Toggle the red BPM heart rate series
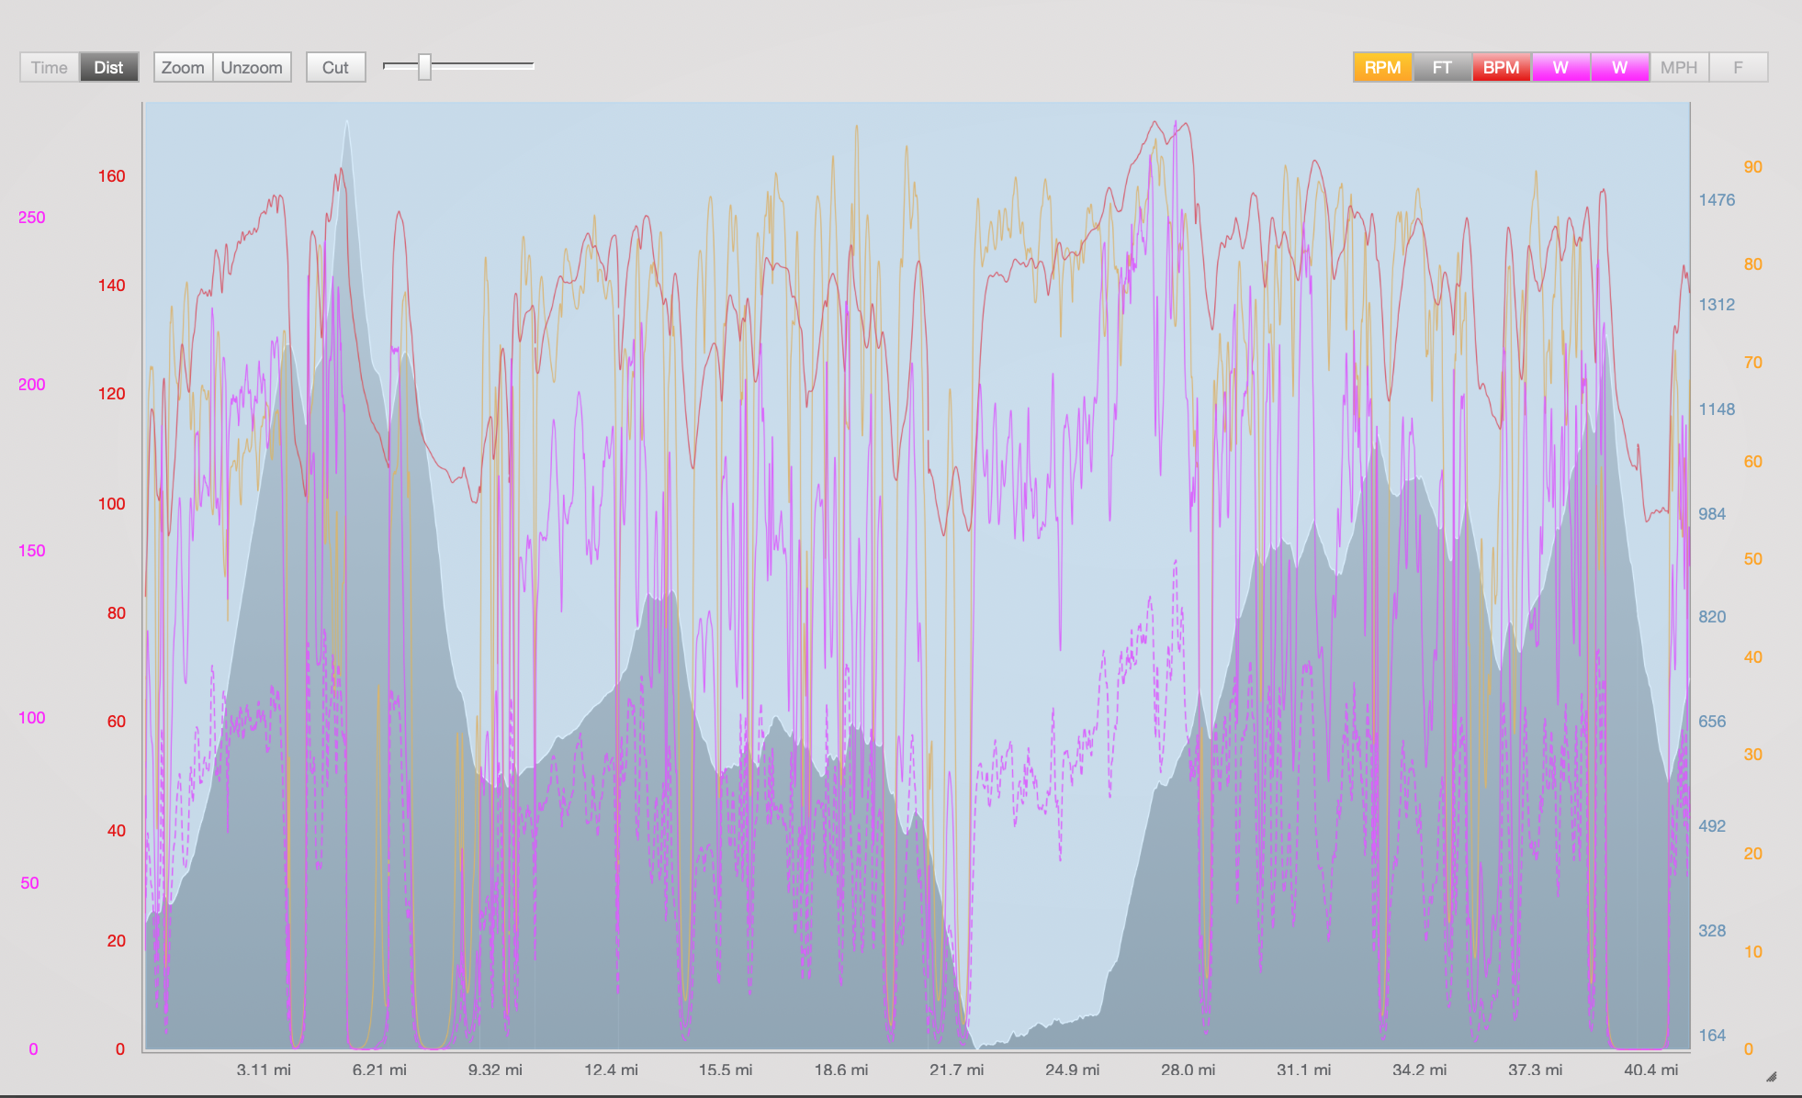The height and width of the screenshot is (1098, 1802). pos(1501,67)
